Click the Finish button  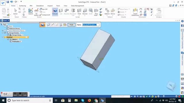tap(72, 25)
